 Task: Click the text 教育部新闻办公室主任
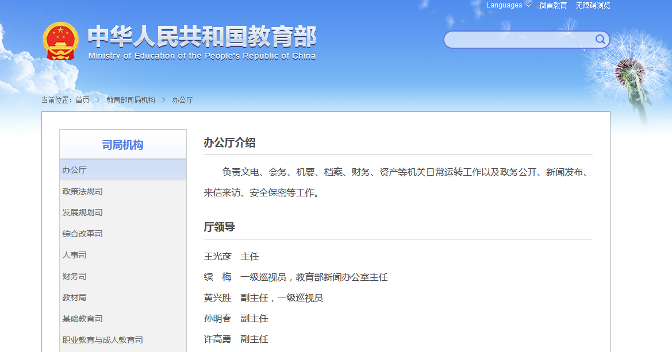coord(341,277)
